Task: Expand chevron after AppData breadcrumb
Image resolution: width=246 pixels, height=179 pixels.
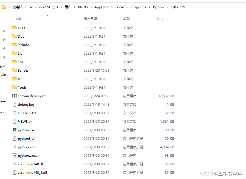Action: point(112,7)
